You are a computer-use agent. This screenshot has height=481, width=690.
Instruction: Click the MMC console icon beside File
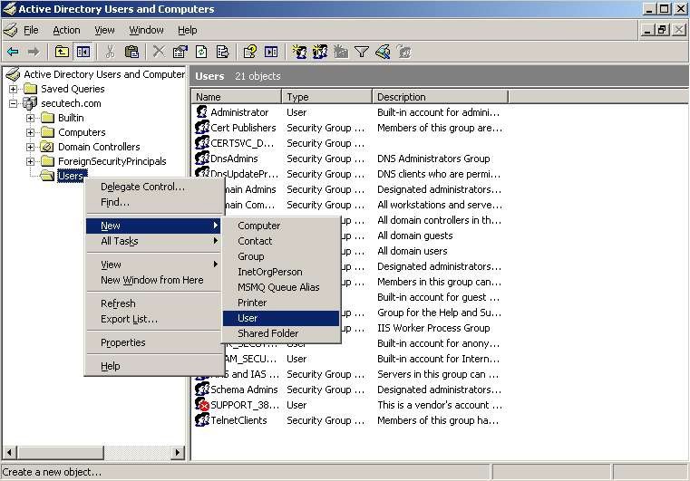pyautogui.click(x=11, y=30)
